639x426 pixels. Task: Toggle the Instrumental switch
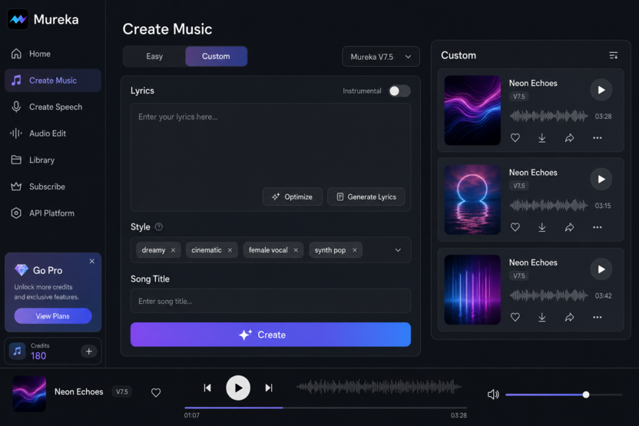coord(399,91)
